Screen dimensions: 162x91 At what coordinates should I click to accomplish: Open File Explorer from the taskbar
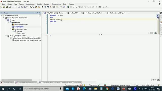pyautogui.click(x=96, y=89)
